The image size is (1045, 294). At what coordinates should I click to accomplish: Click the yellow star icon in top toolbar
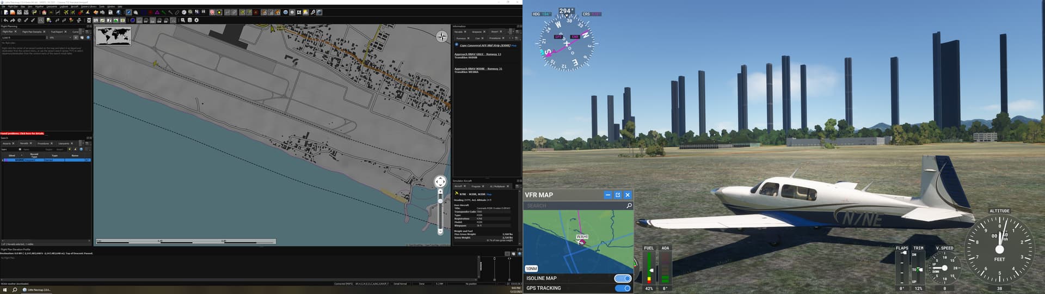coord(219,12)
